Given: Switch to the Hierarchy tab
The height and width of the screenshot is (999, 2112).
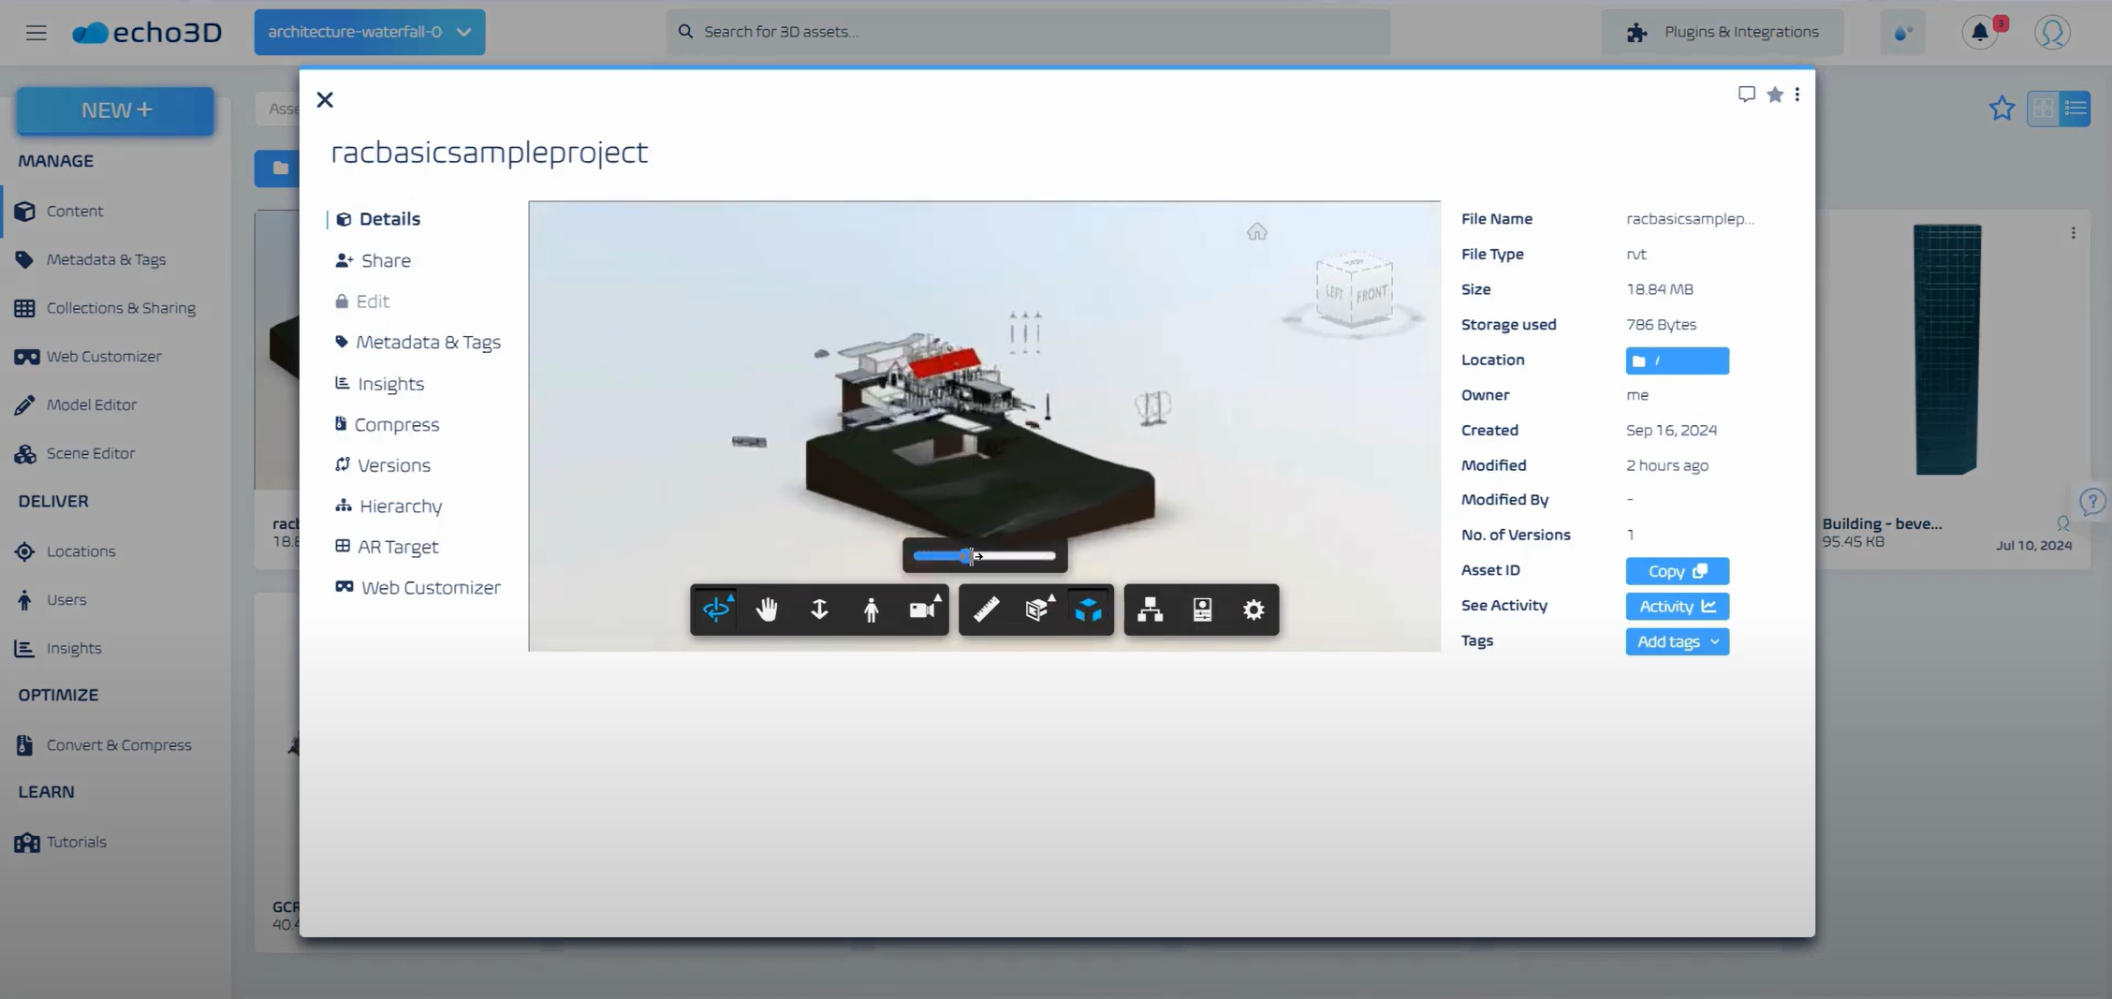Looking at the screenshot, I should click(x=400, y=506).
